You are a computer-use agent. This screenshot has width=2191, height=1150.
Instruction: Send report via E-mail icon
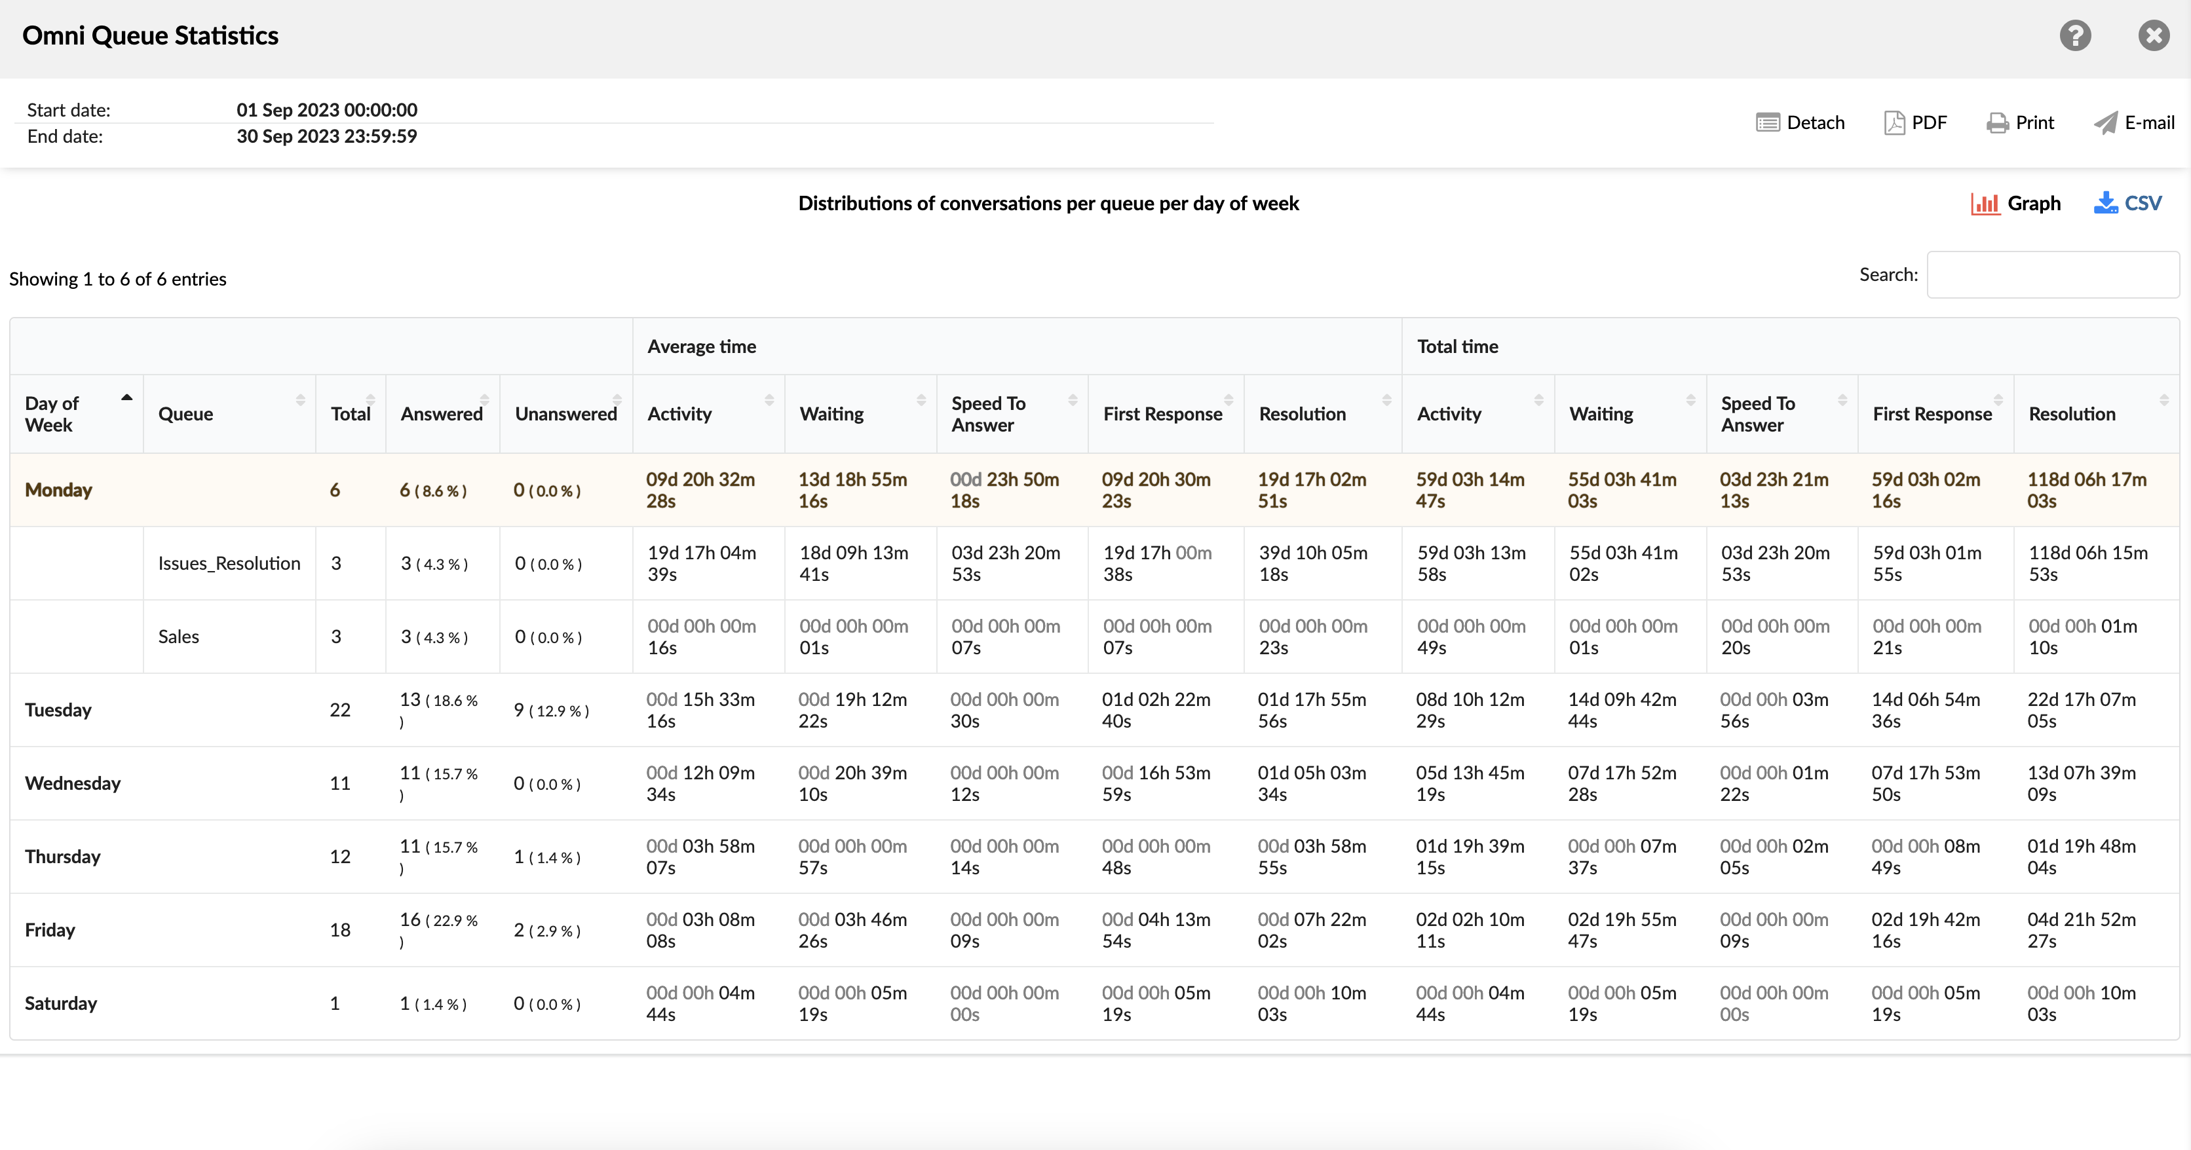pos(2105,123)
